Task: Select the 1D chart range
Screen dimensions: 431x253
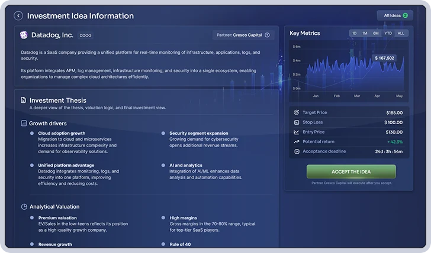Action: pos(354,33)
